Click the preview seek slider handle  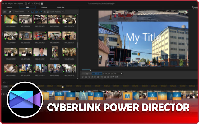(90, 70)
